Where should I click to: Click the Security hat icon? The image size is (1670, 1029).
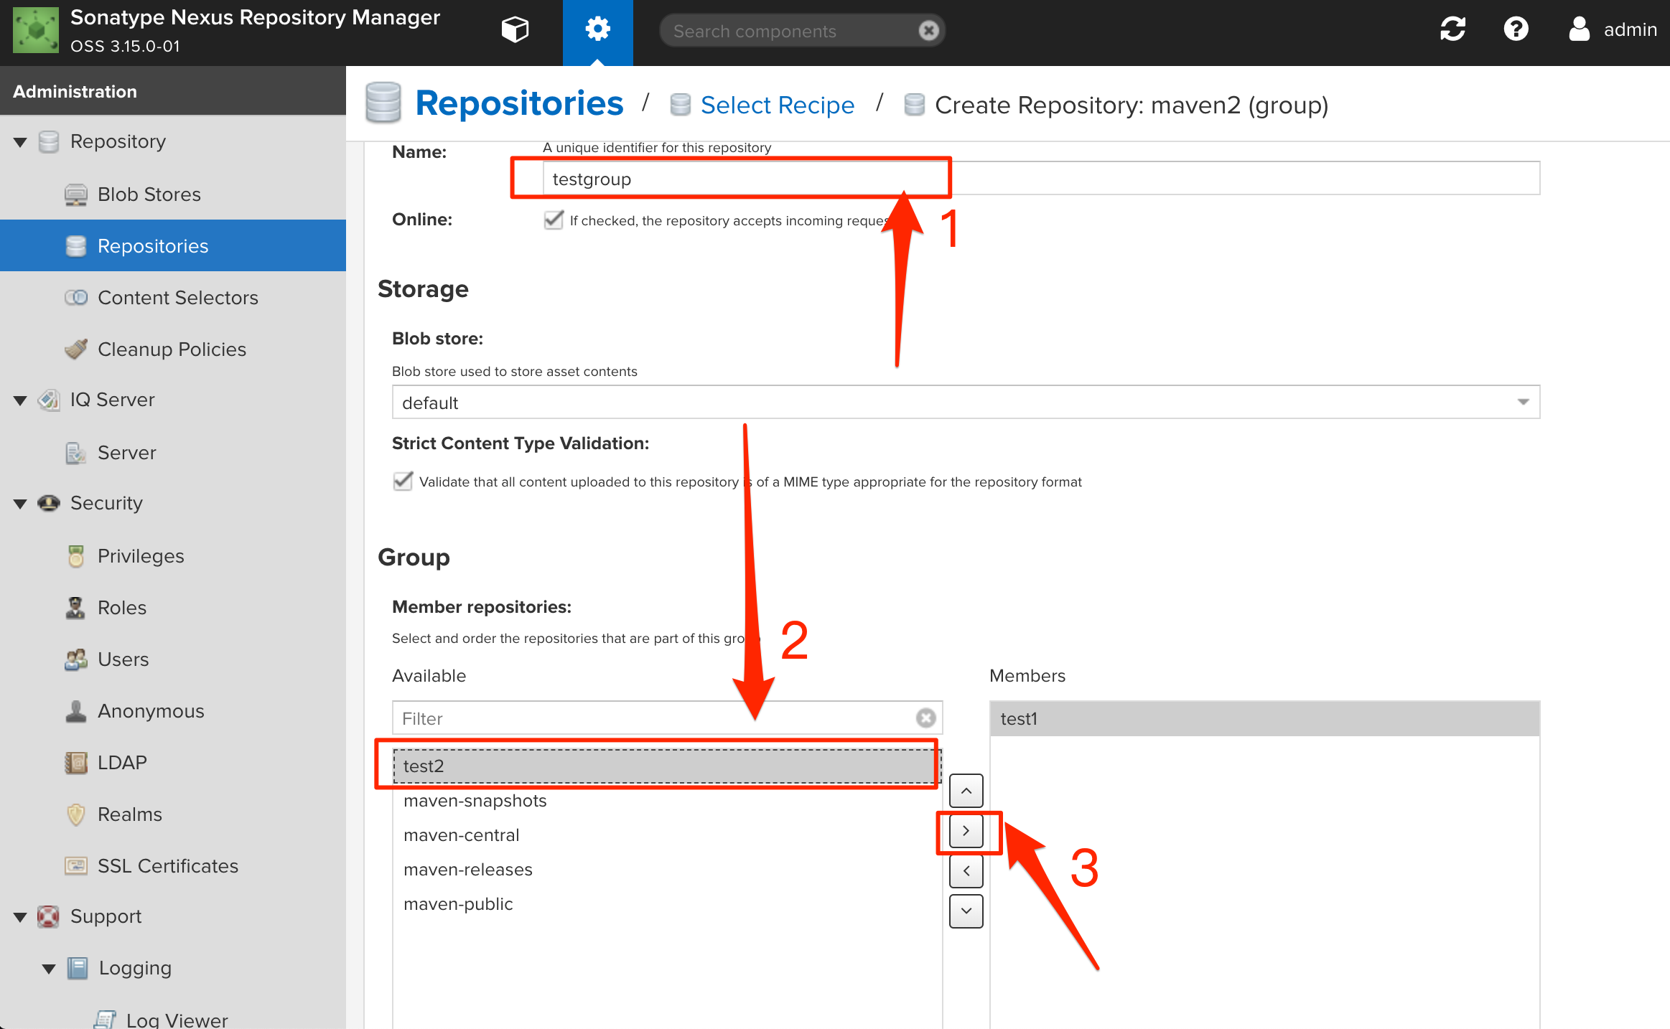[x=48, y=503]
